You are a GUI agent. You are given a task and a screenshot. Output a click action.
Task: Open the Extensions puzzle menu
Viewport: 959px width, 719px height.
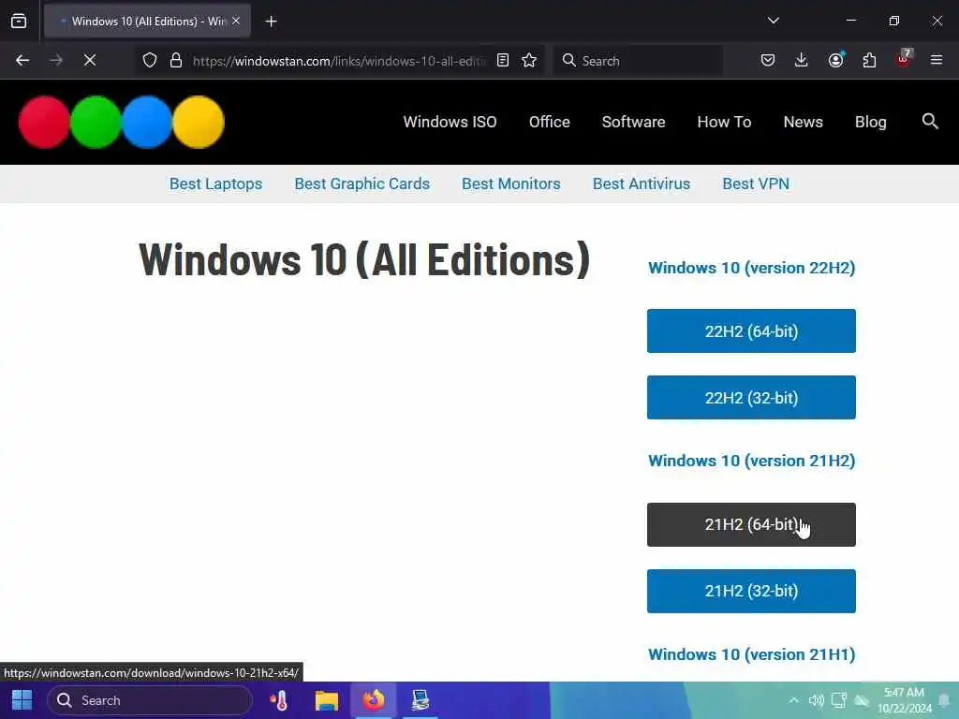pyautogui.click(x=869, y=60)
